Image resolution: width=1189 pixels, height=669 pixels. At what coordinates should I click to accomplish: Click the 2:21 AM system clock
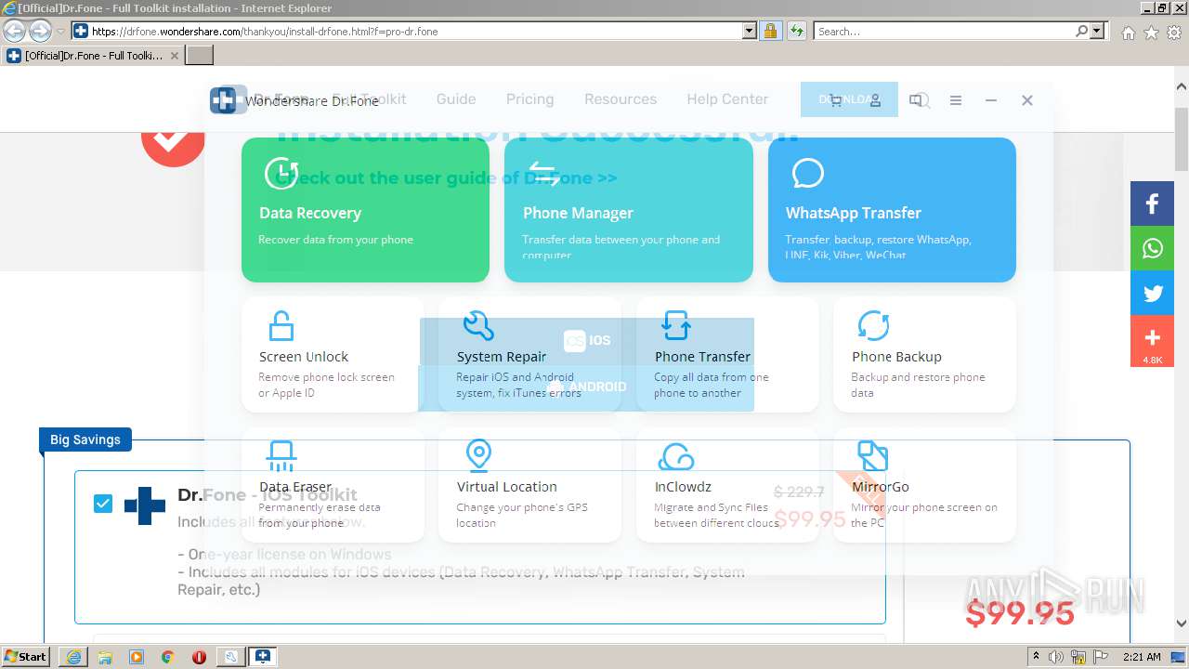point(1142,657)
